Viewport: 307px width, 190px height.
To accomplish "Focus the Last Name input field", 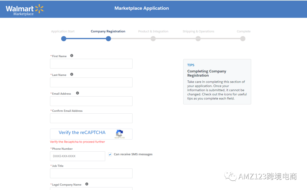I will tap(91, 82).
